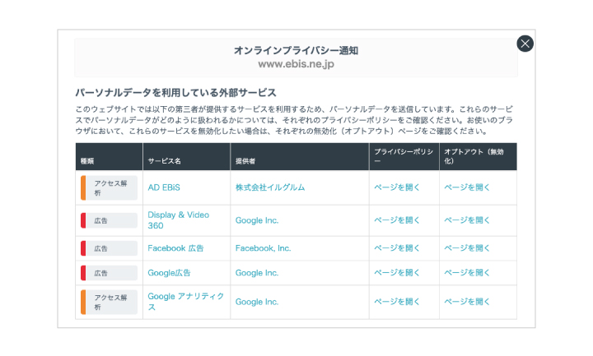Viewport: 593px width, 356px height.
Task: Open privacy policy for Display & Video 360
Action: tap(397, 220)
